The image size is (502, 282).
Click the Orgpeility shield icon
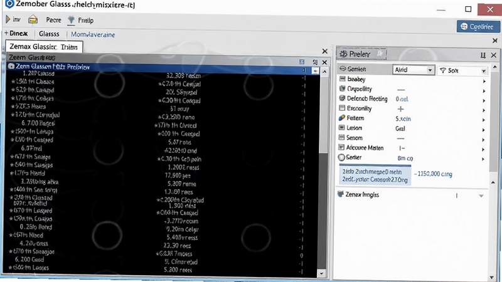[342, 88]
